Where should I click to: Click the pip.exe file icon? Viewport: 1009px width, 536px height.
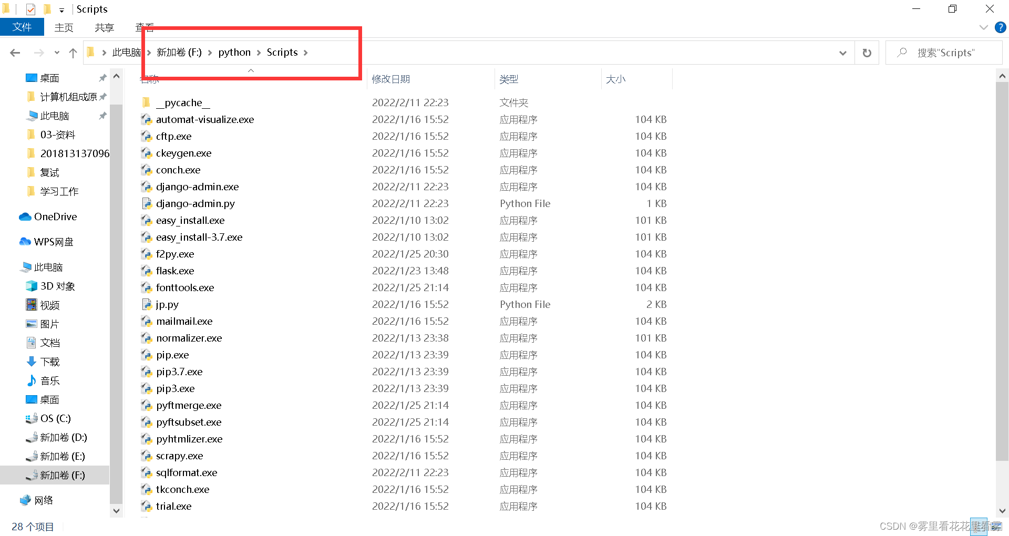click(x=146, y=355)
